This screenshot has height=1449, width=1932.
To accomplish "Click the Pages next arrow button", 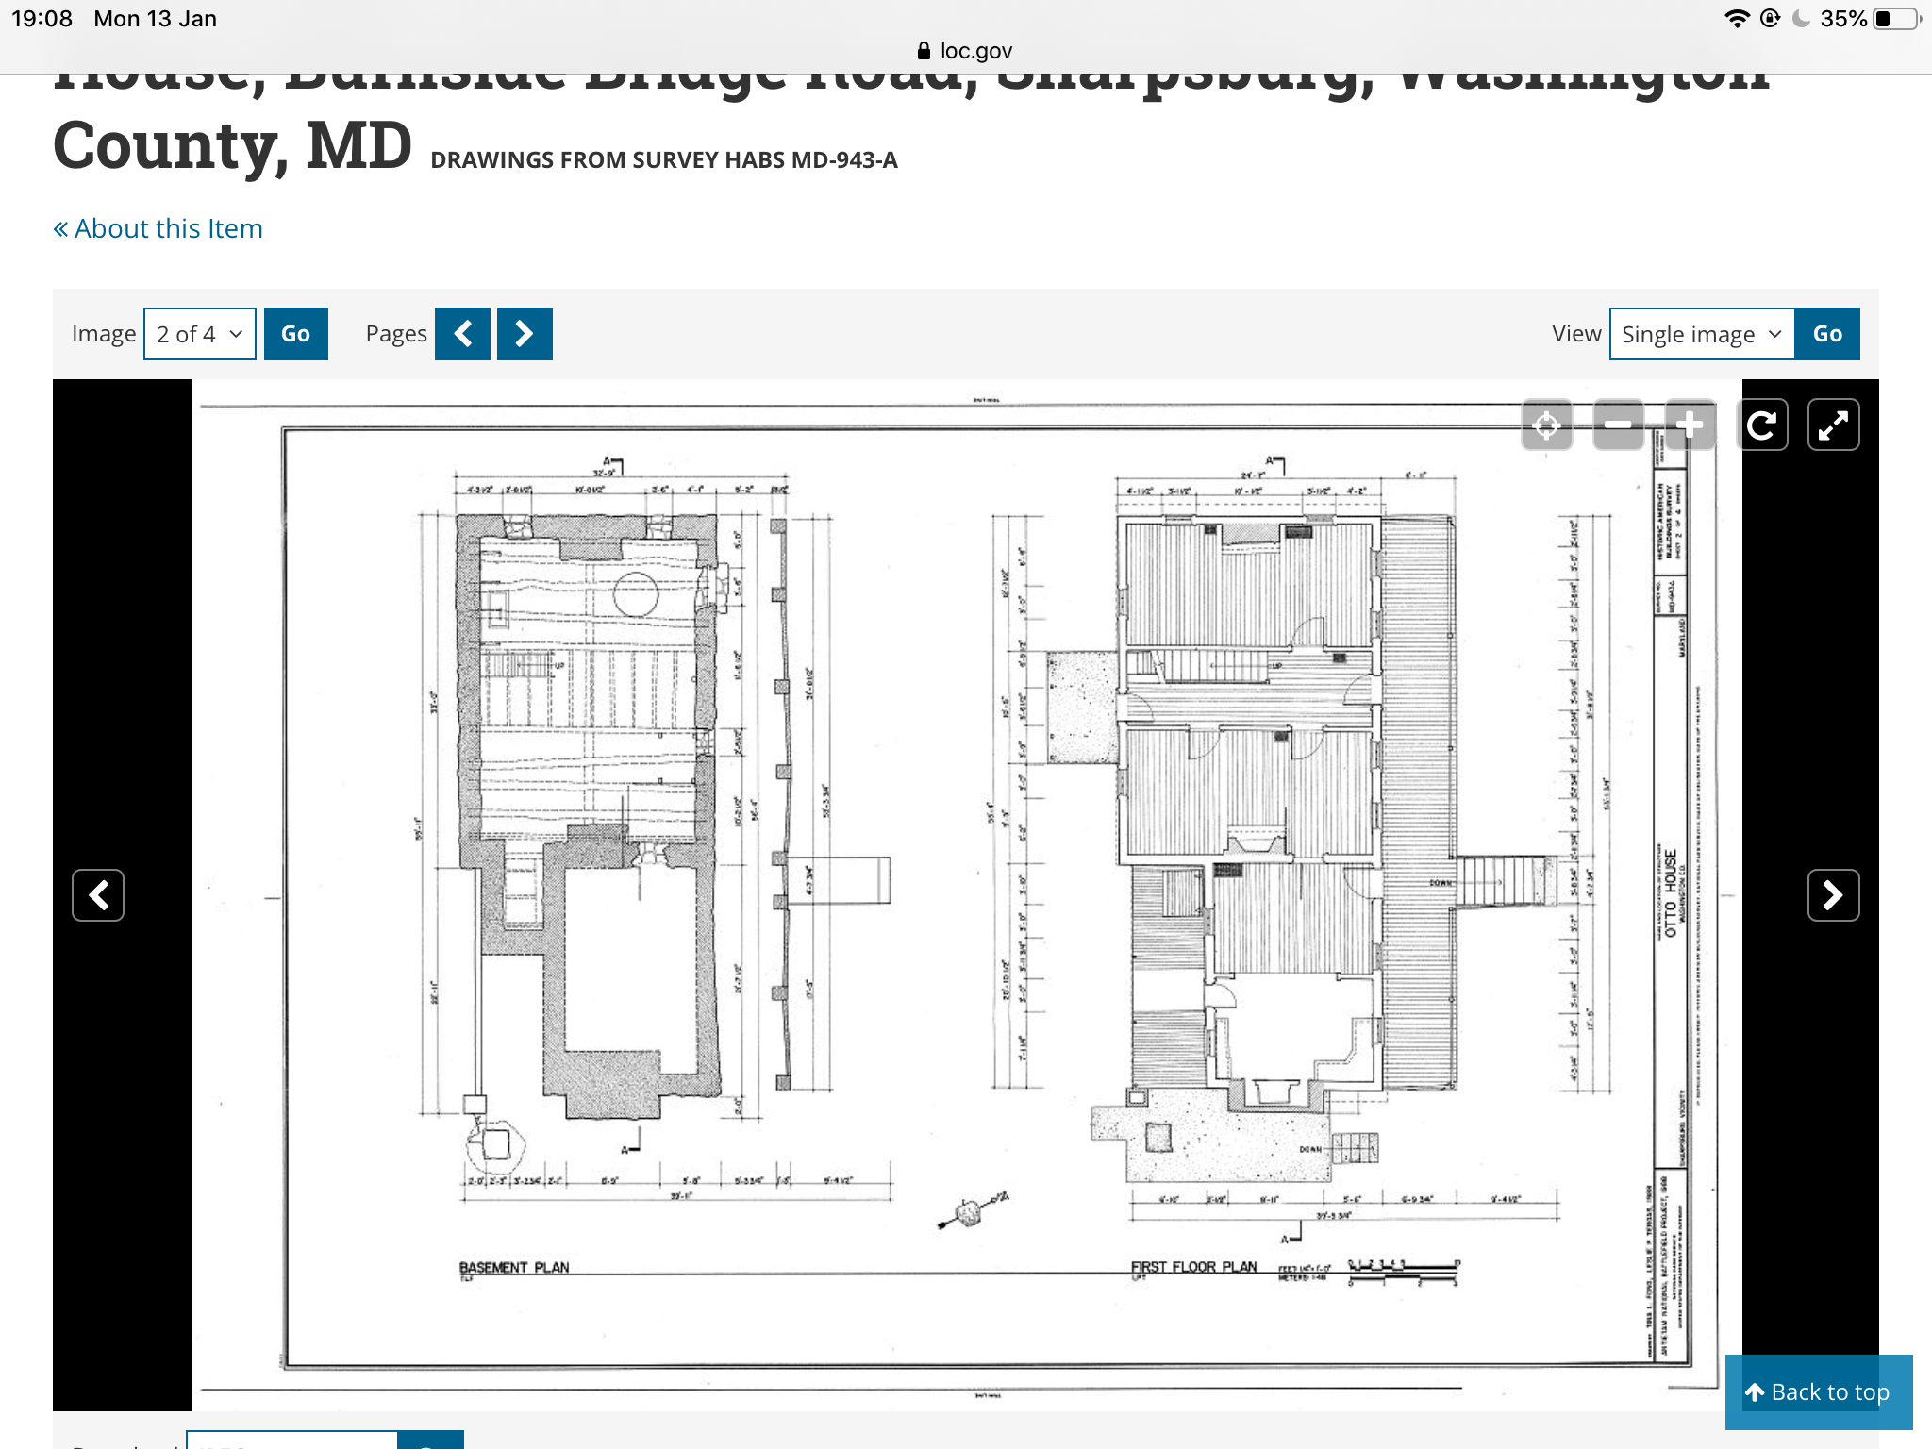I will click(x=525, y=334).
